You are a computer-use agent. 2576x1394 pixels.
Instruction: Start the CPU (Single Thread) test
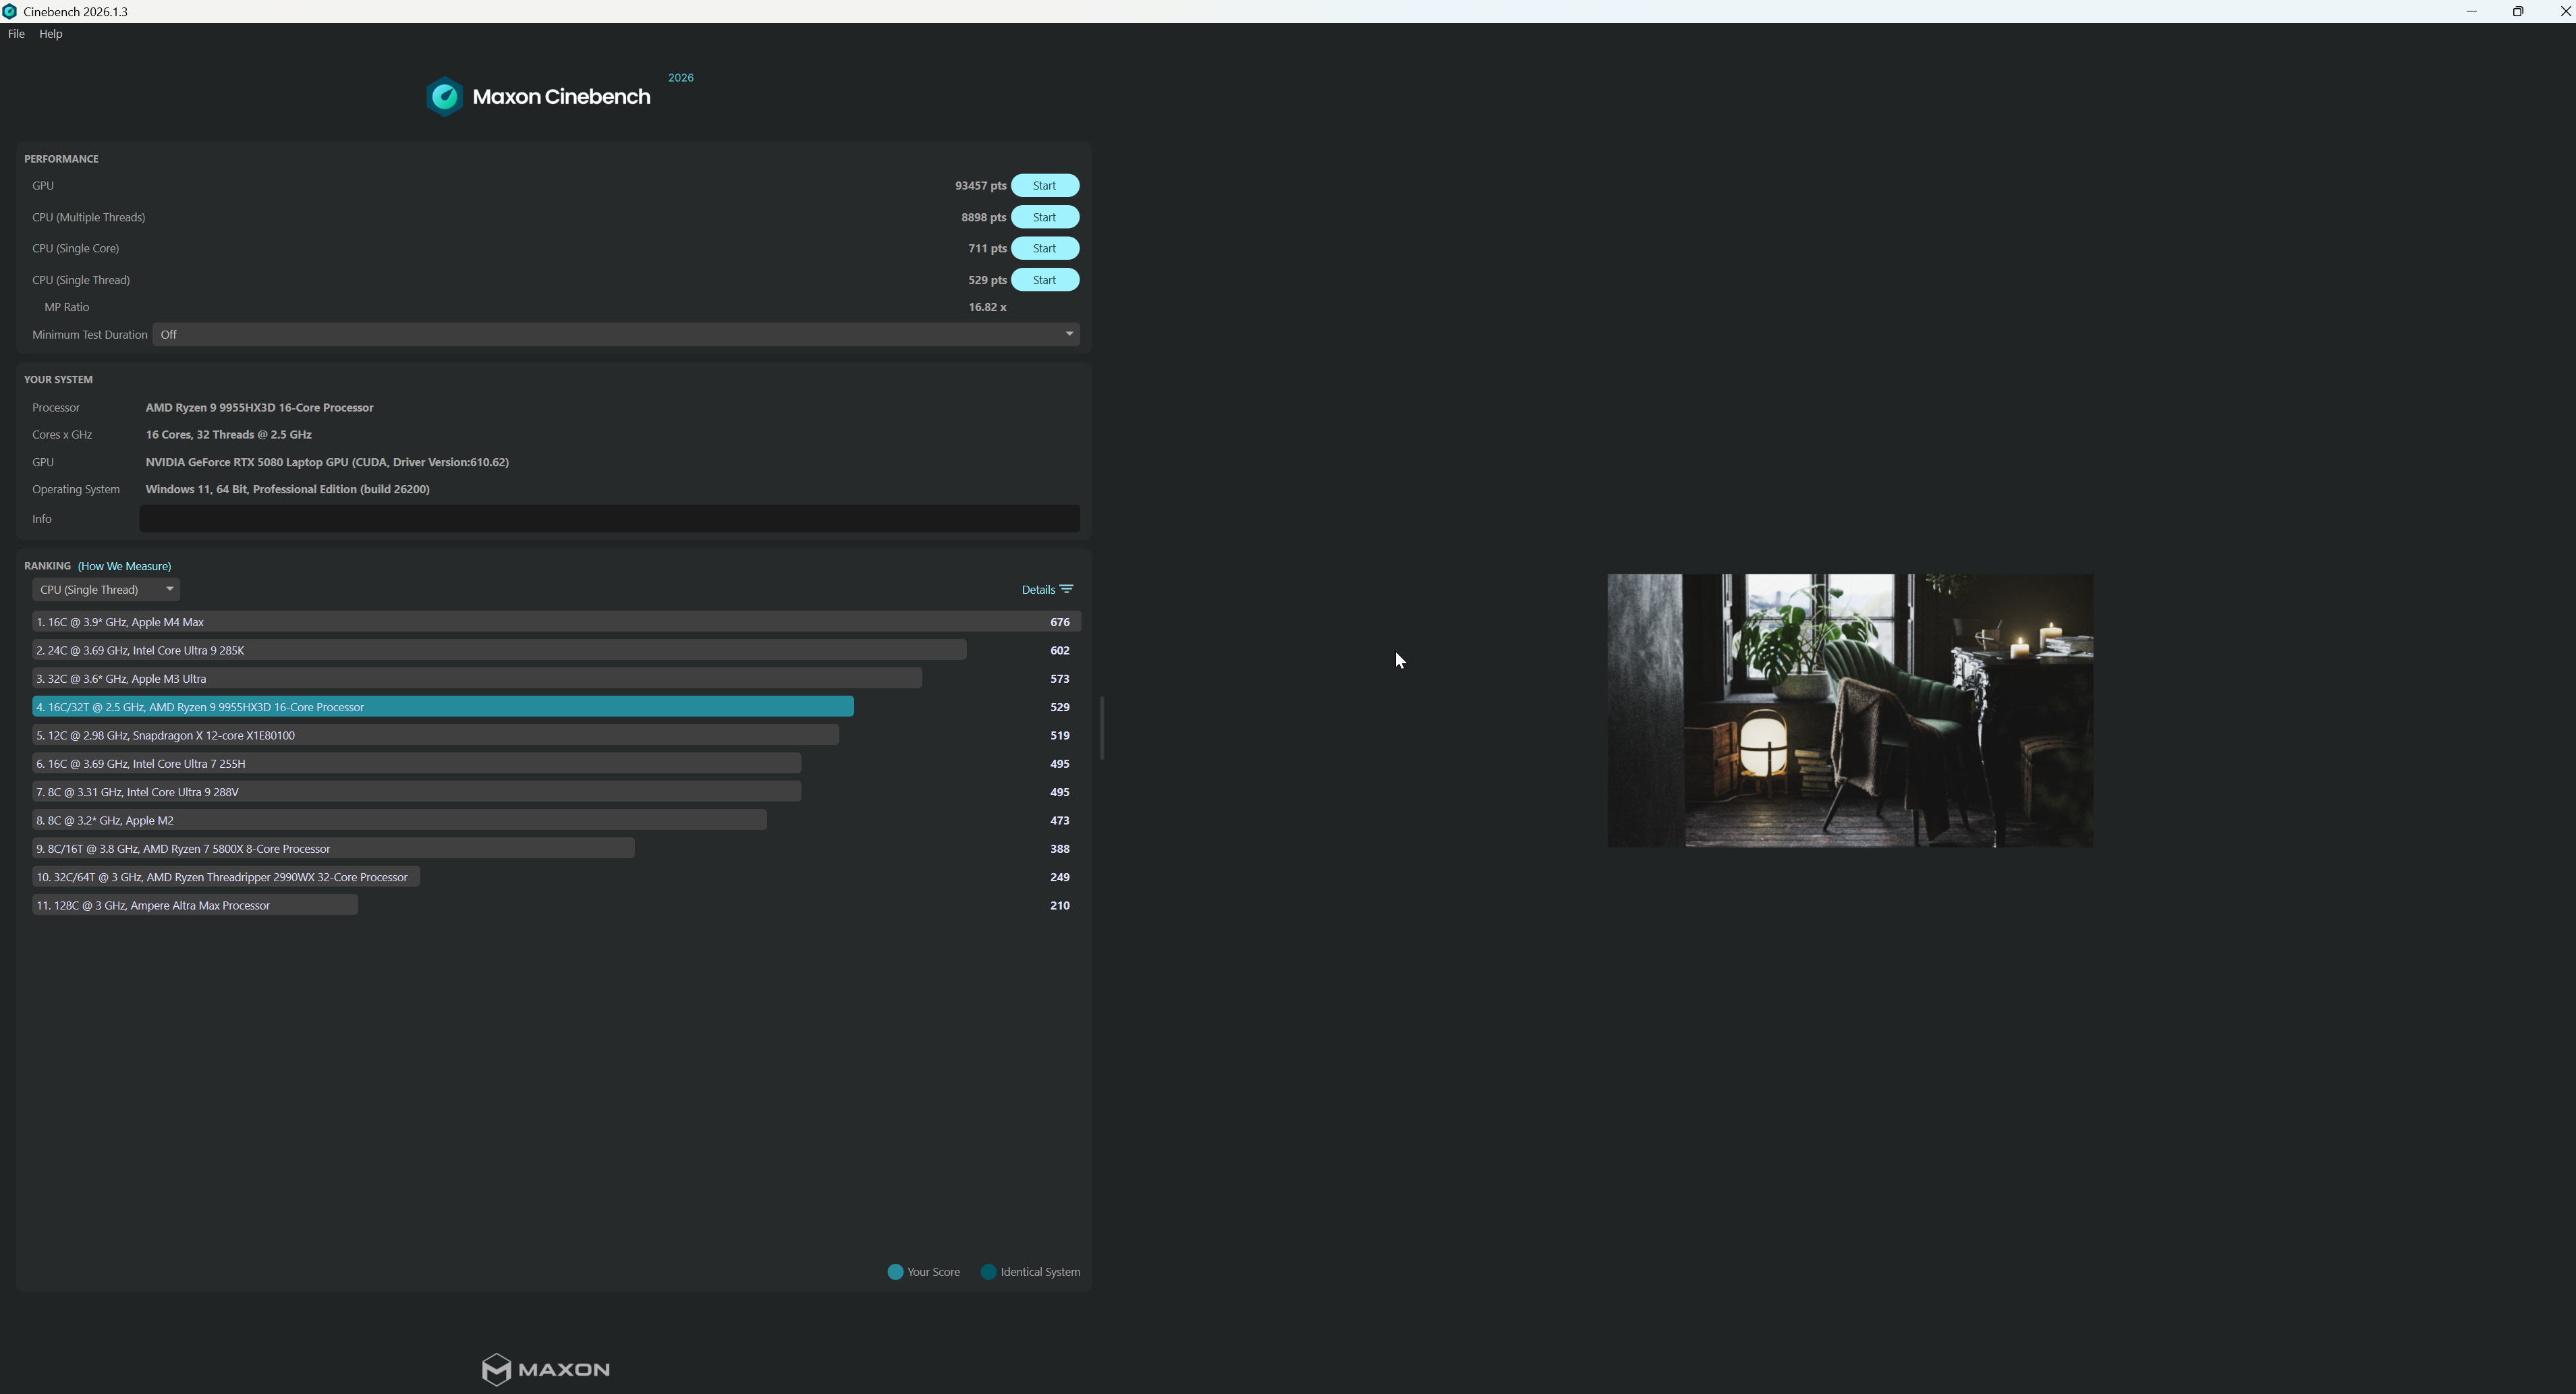1044,280
